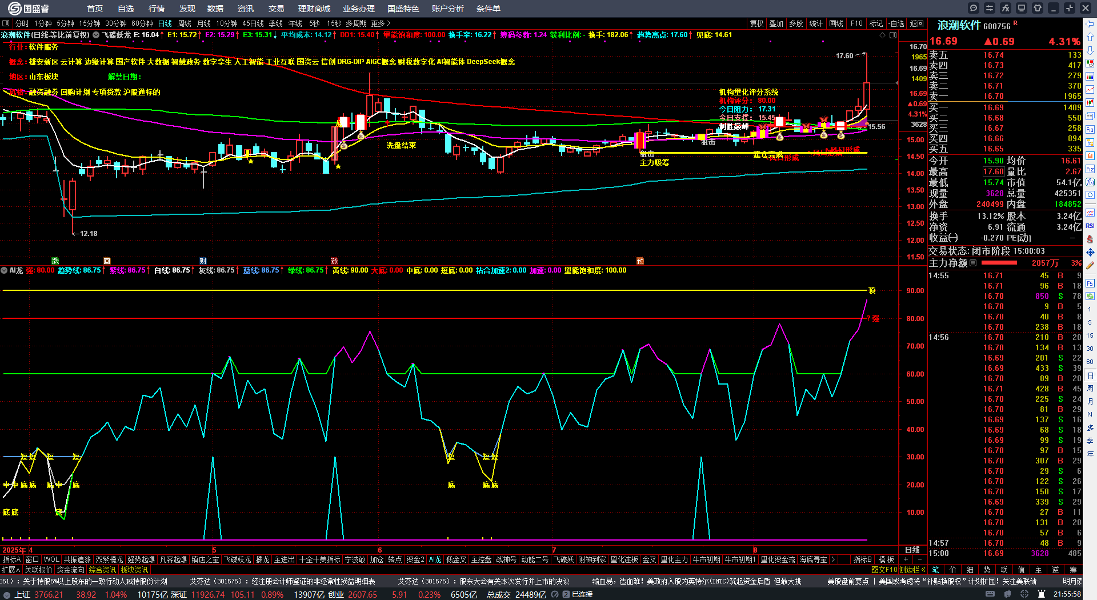Switch to 日线 daily period

[165, 23]
